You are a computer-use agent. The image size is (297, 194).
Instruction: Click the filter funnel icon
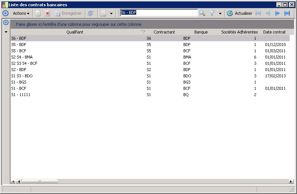(212, 13)
